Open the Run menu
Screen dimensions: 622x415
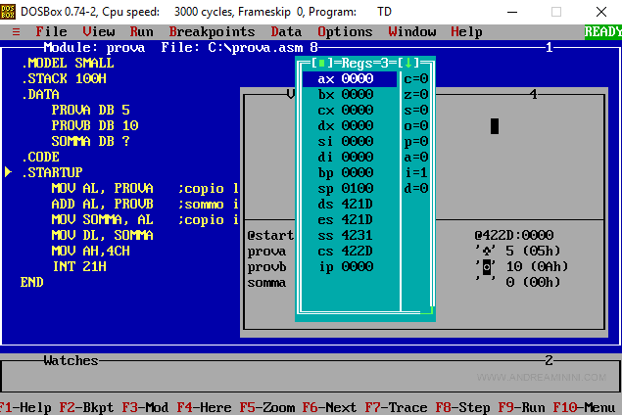(x=141, y=31)
